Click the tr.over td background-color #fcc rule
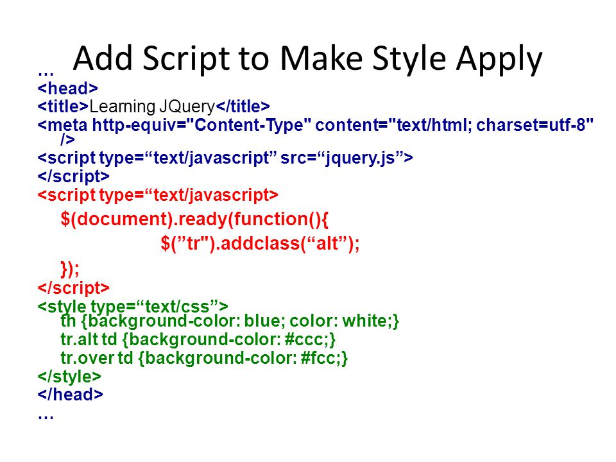The height and width of the screenshot is (462, 616). [204, 358]
